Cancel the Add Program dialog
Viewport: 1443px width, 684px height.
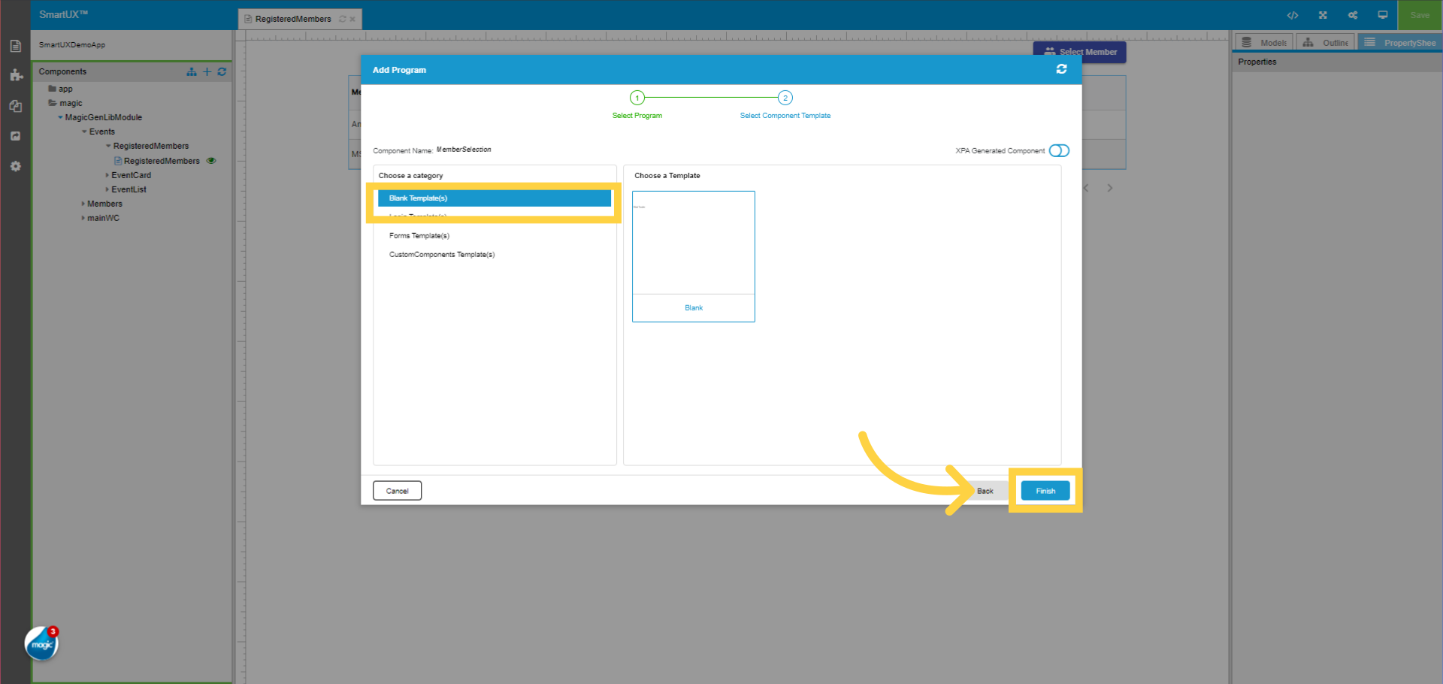tap(397, 490)
